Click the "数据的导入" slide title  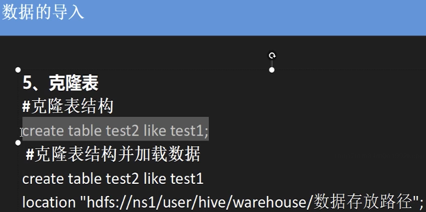(x=43, y=13)
